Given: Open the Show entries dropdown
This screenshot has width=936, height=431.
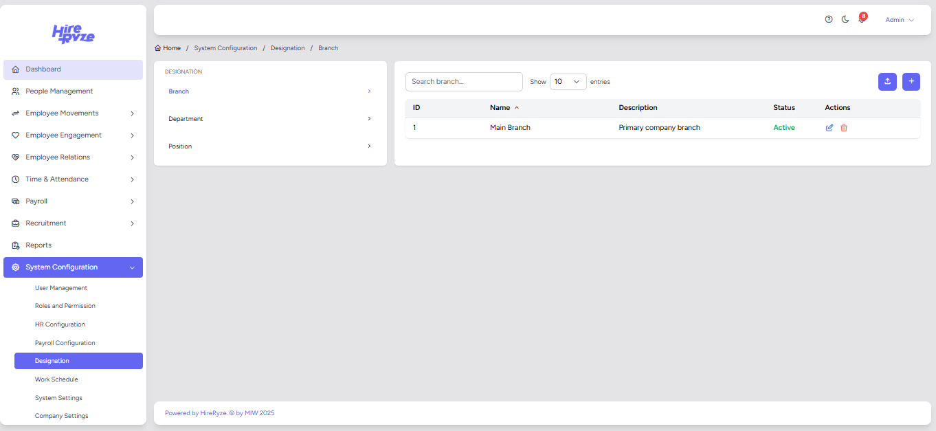Looking at the screenshot, I should pyautogui.click(x=568, y=82).
